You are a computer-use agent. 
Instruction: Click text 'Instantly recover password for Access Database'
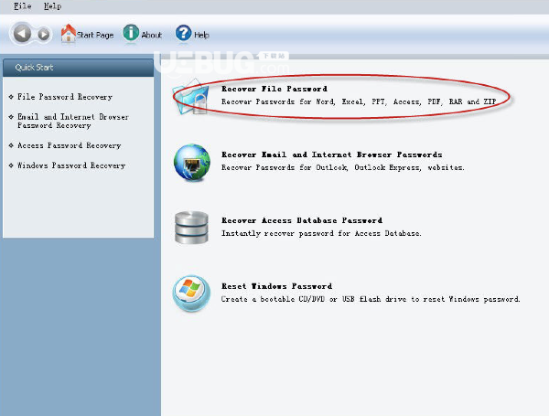point(321,233)
